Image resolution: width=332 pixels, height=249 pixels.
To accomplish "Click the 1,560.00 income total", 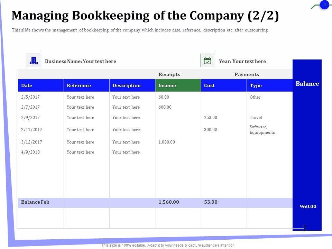I will [x=169, y=202].
